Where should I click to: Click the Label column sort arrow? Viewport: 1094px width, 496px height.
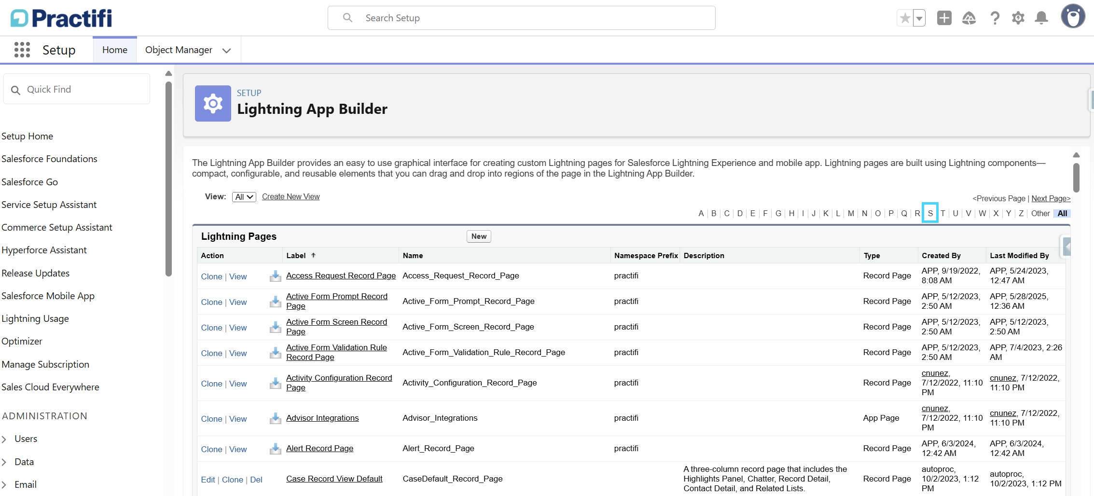(x=313, y=255)
